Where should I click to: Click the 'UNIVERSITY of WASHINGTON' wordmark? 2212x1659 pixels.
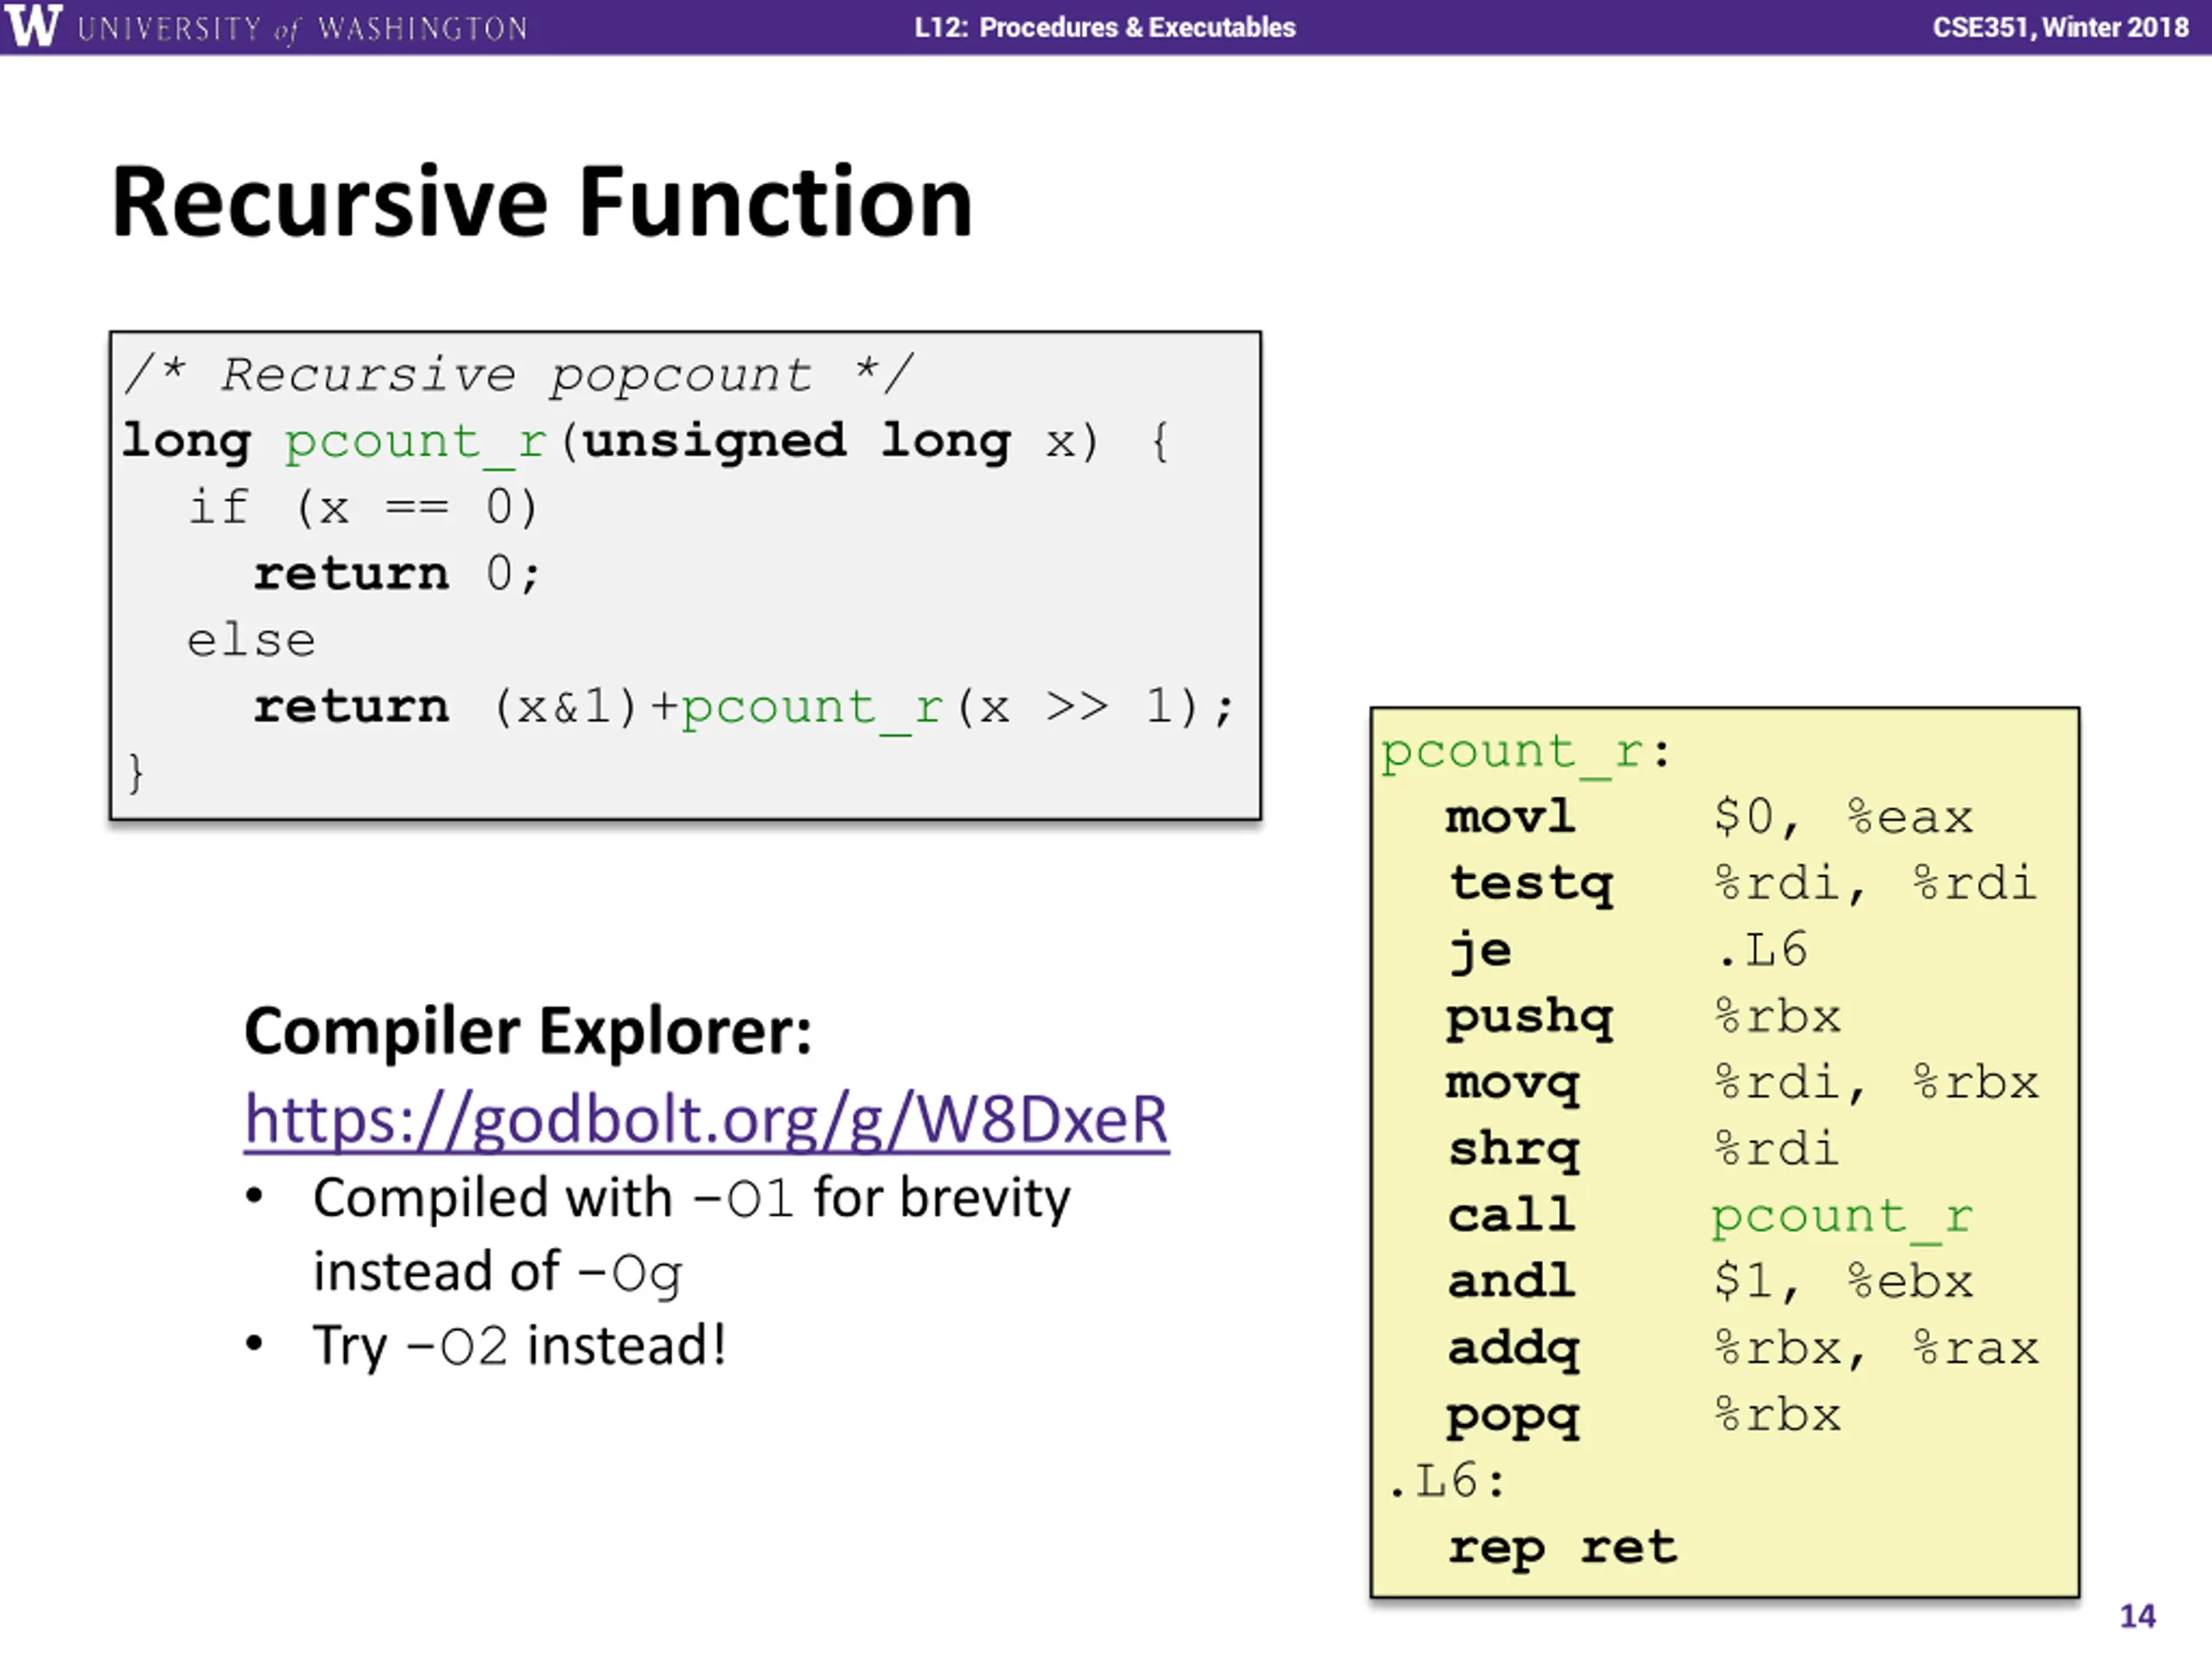click(x=302, y=28)
